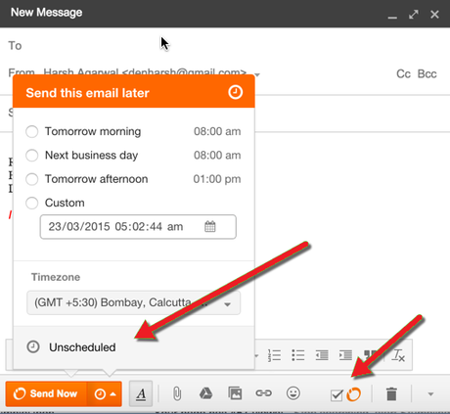Click the indent more icon
This screenshot has height=414, width=450.
pos(345,355)
